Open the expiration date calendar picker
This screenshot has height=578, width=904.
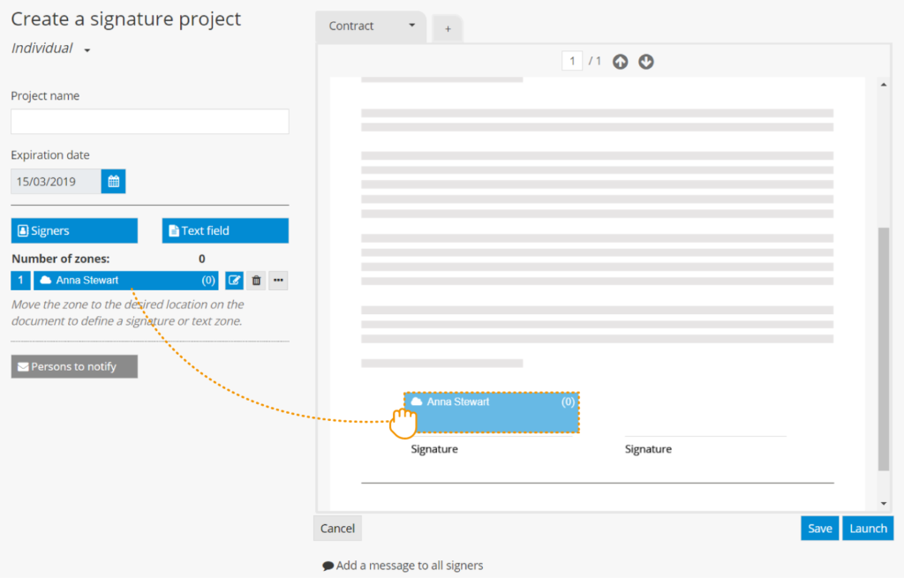point(113,182)
